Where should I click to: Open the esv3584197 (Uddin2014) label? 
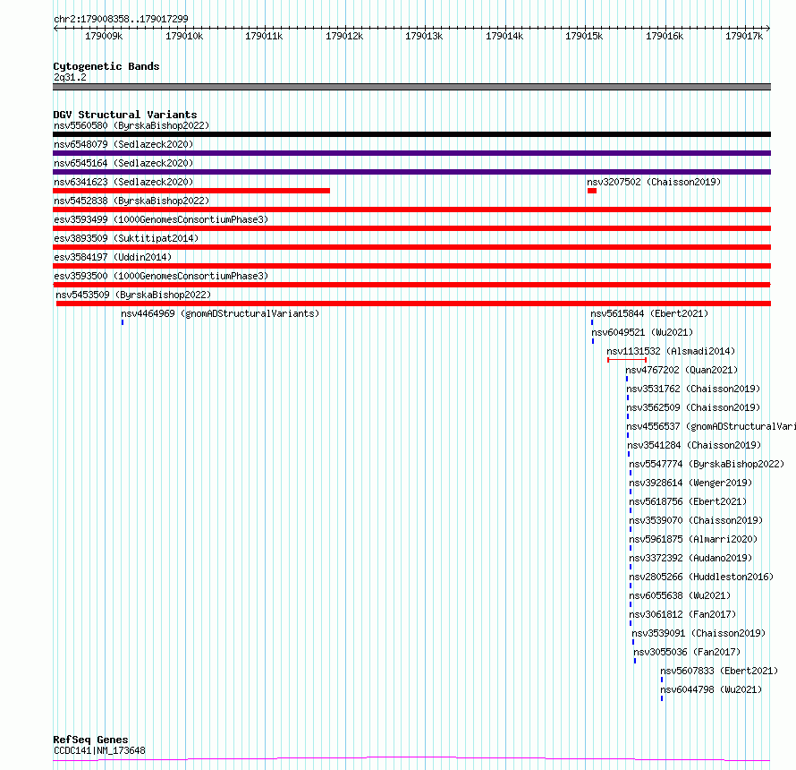[113, 257]
